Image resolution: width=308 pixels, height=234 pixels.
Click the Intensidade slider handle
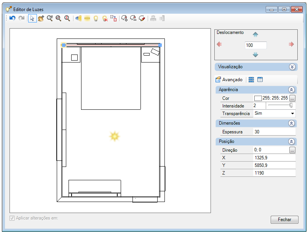coord(291,106)
